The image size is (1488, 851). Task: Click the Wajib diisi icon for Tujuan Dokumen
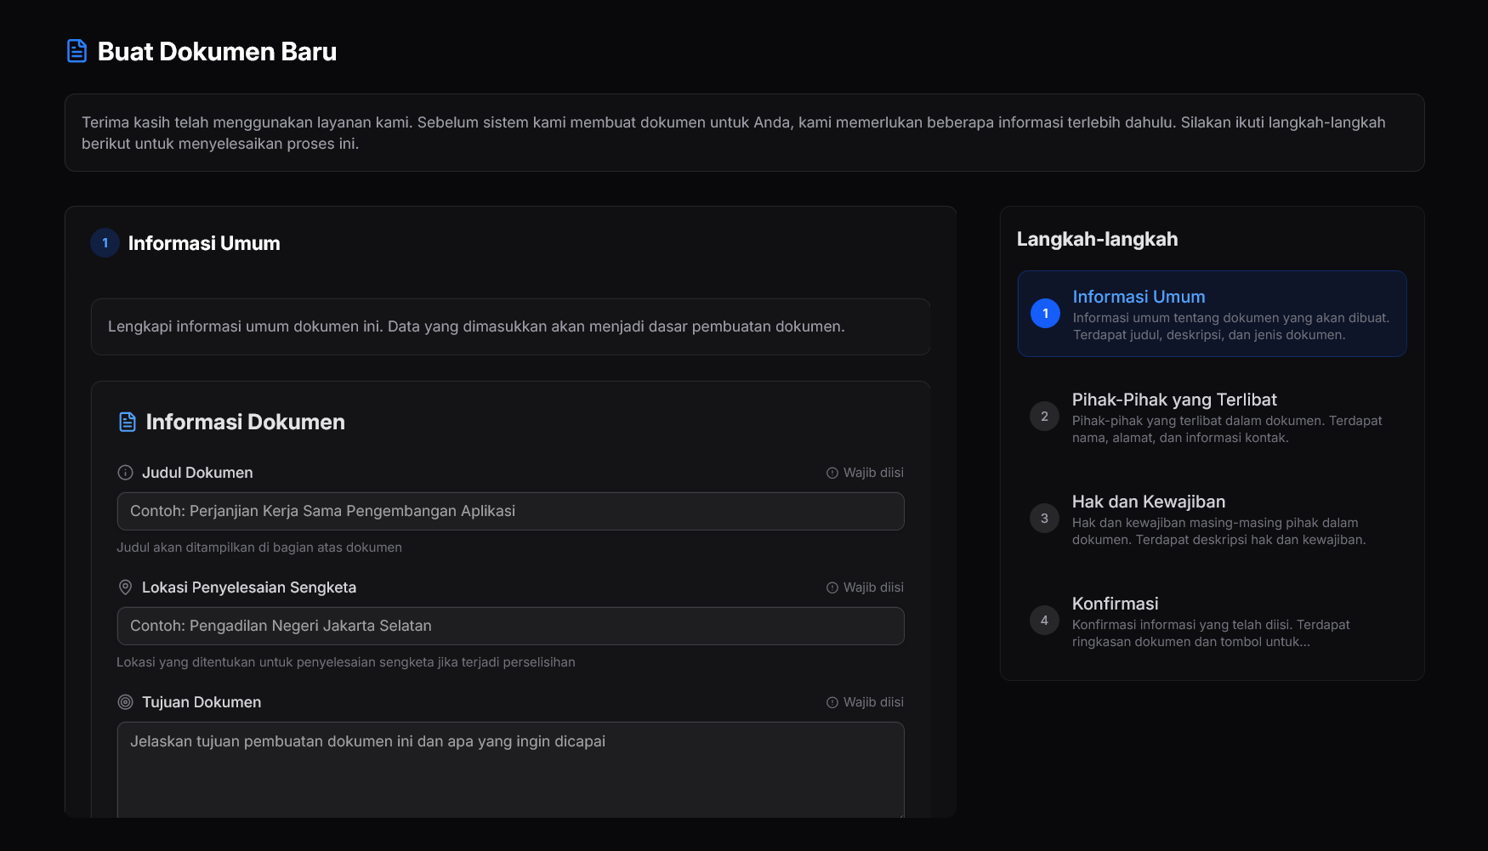(832, 702)
